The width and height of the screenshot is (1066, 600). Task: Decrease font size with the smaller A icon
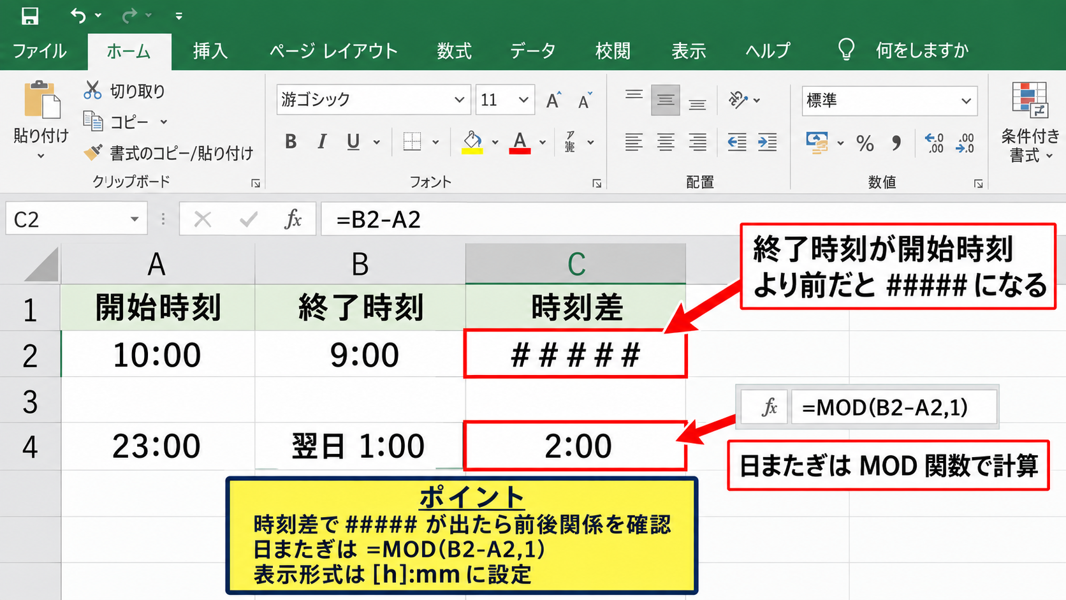pyautogui.click(x=585, y=100)
